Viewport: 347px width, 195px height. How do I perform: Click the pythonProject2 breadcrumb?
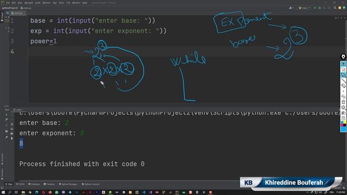pos(10,8)
